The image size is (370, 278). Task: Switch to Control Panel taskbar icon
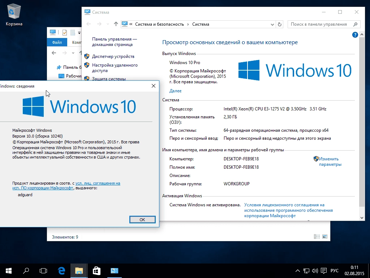[x=114, y=271]
